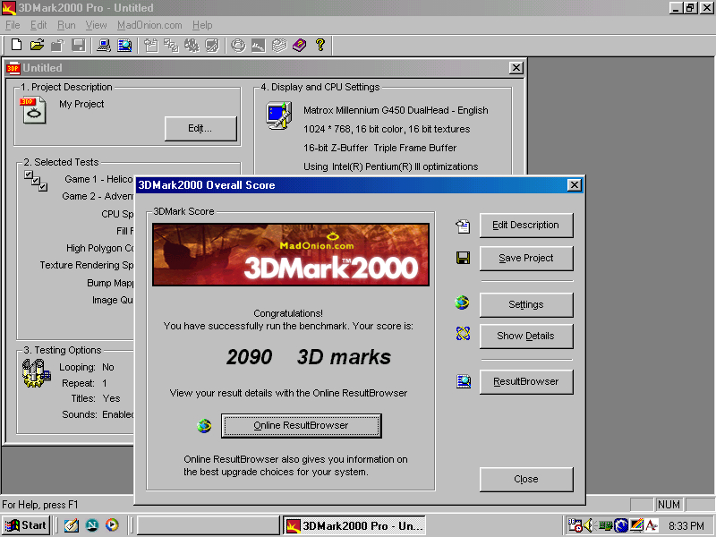Open the MadOnion.com menu
This screenshot has width=716, height=537.
click(x=149, y=25)
